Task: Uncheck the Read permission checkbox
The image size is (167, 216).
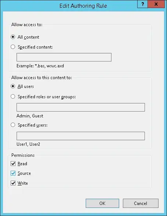Action: pos(13,164)
